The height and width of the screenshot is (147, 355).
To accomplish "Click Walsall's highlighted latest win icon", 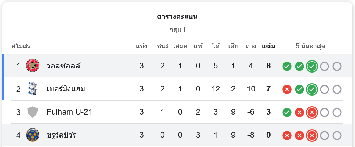I will 312,67.
